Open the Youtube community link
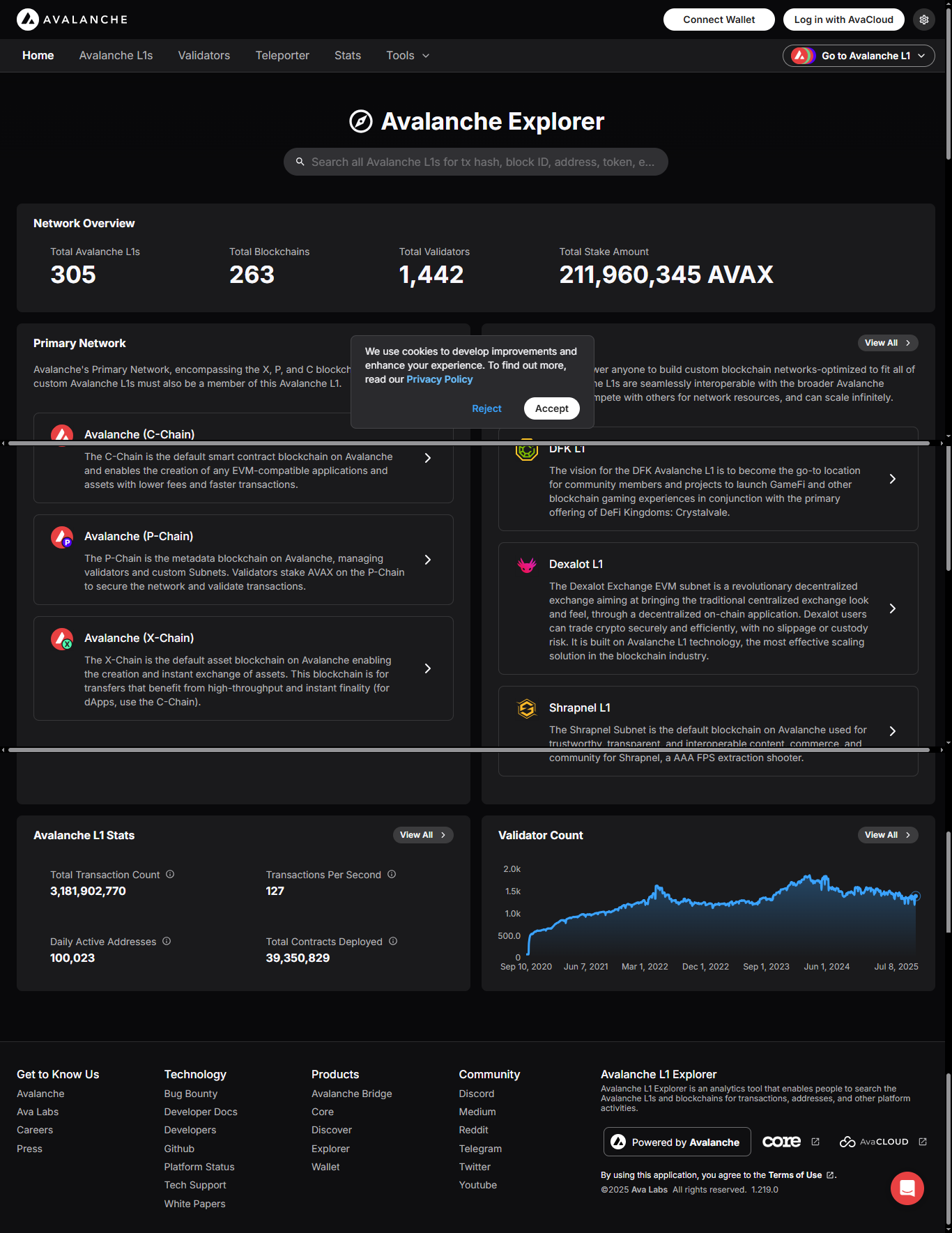952x1233 pixels. 478,1185
